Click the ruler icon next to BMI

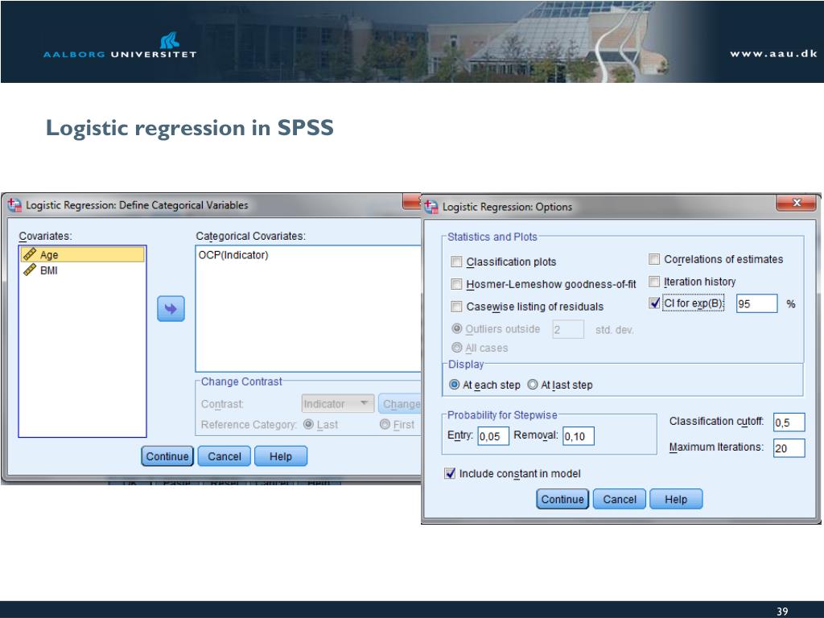(30, 270)
